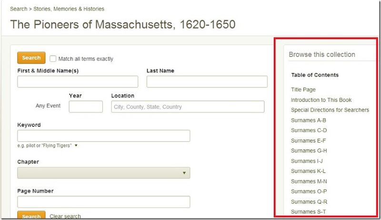Screen dimensions: 381x220
Task: Focus the First & Middle Name(s) field
Action: (x=78, y=82)
